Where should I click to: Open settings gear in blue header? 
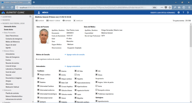tap(178, 12)
